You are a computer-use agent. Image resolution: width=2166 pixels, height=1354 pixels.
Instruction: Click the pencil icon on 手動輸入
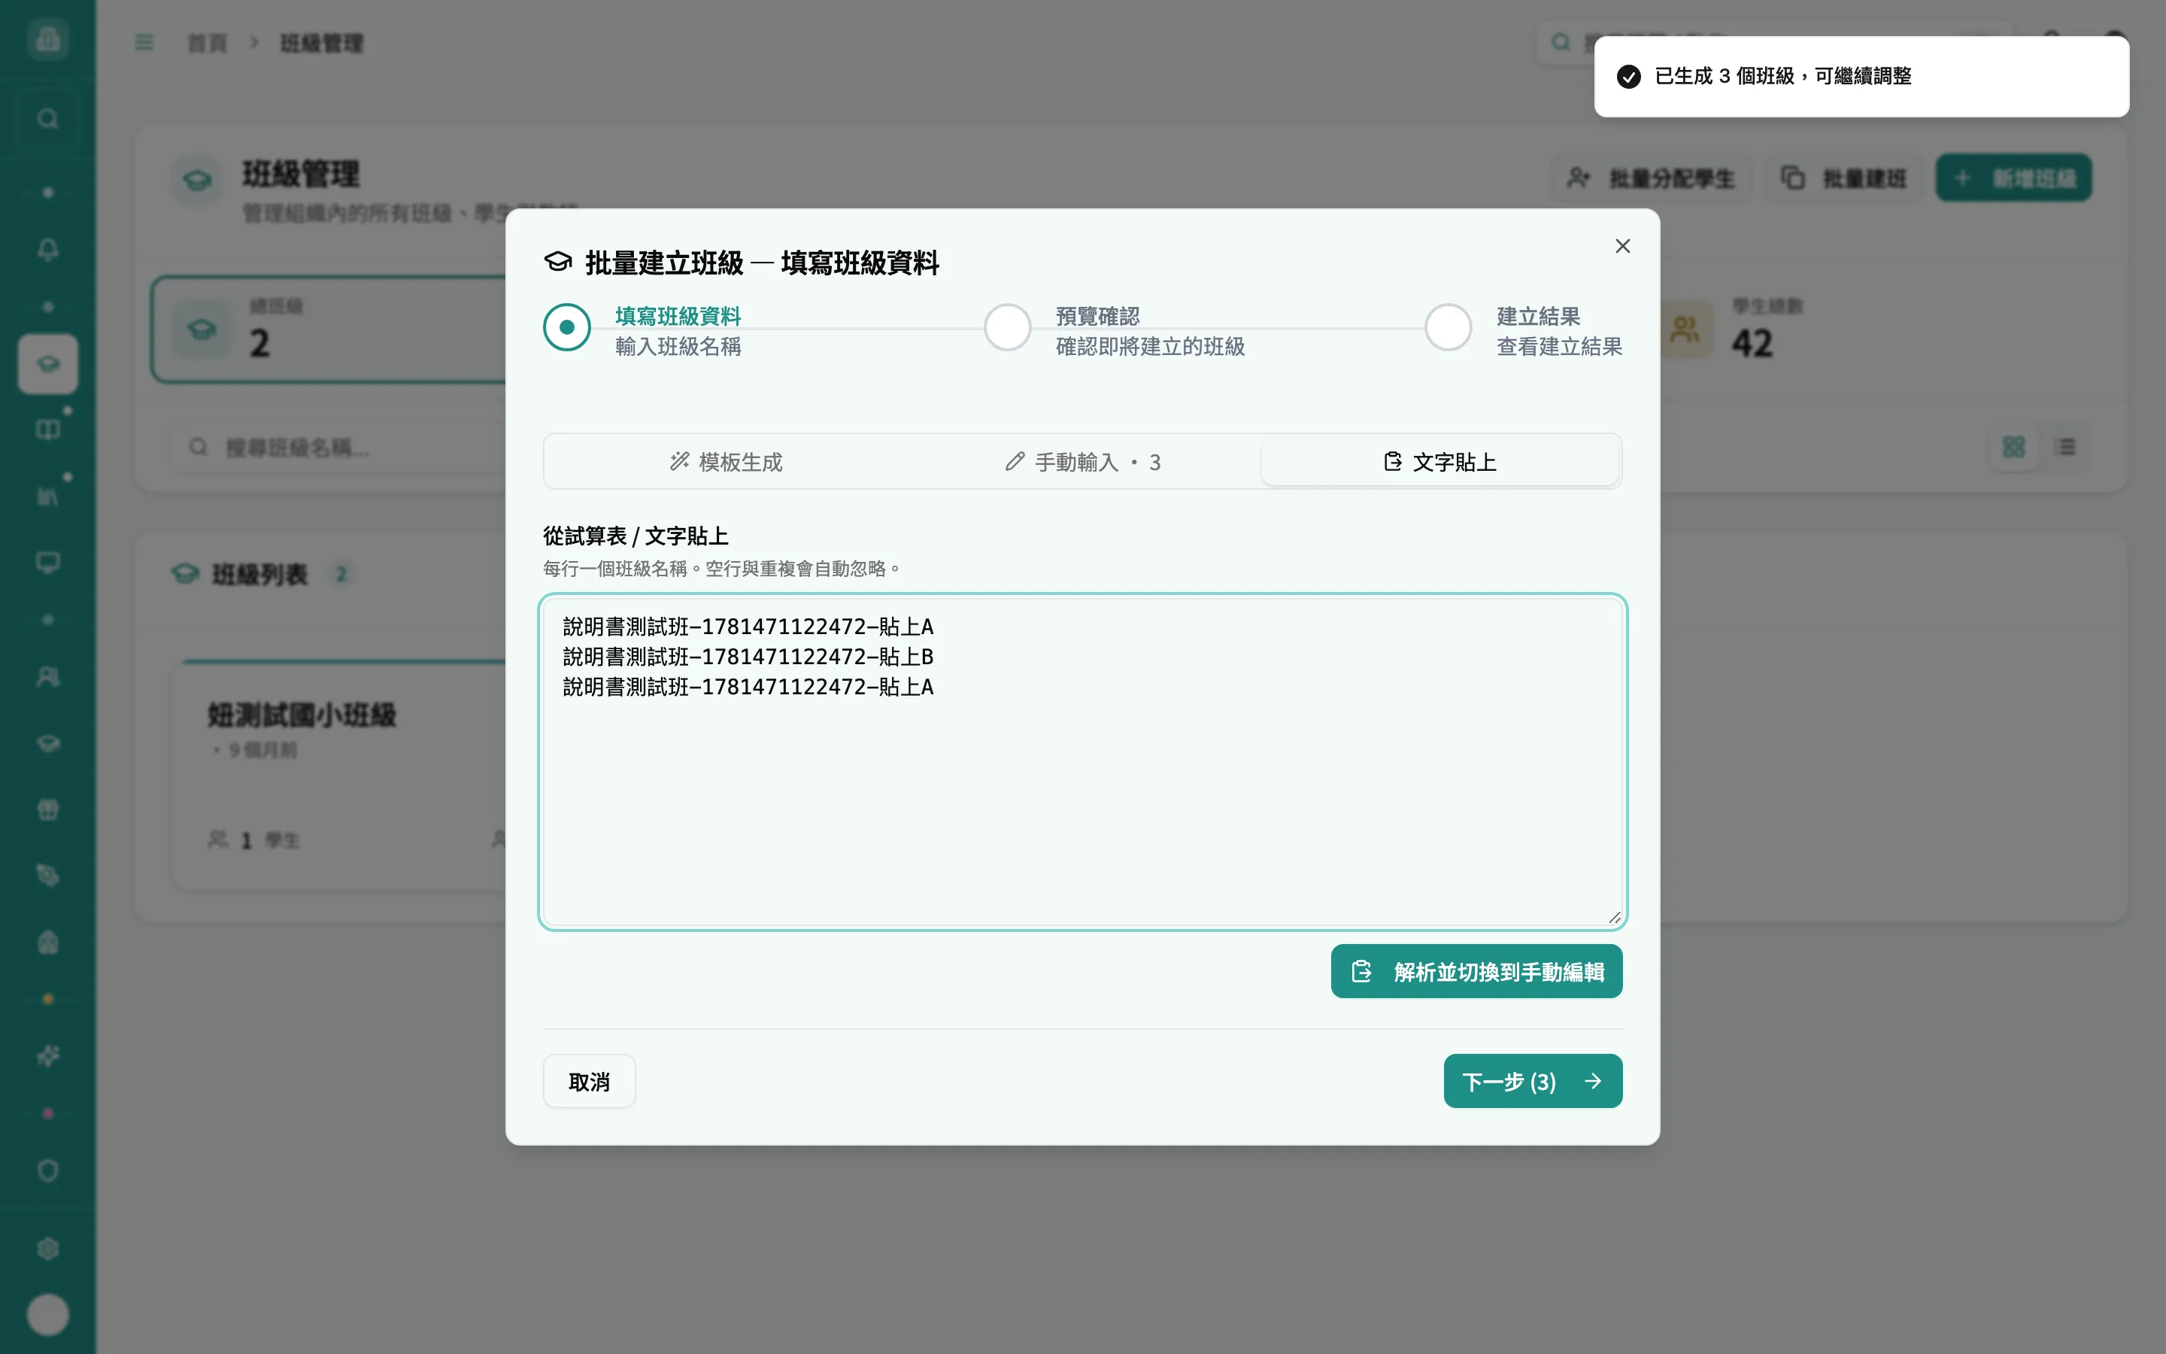[x=1014, y=462]
